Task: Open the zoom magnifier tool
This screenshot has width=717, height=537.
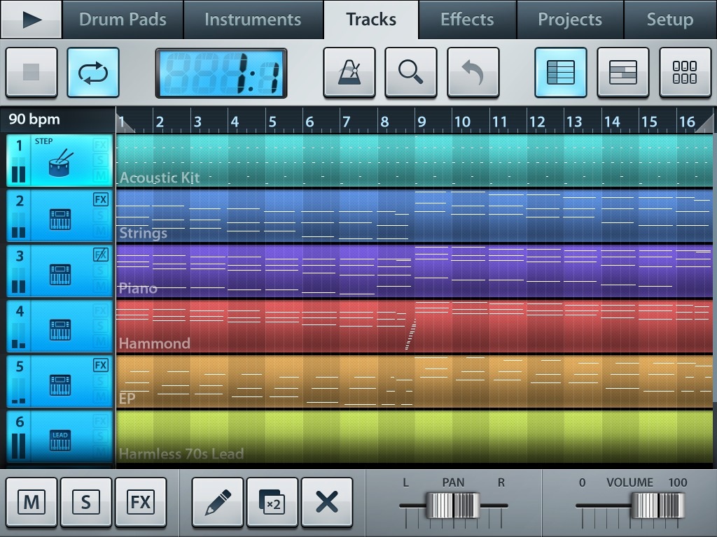Action: 410,72
